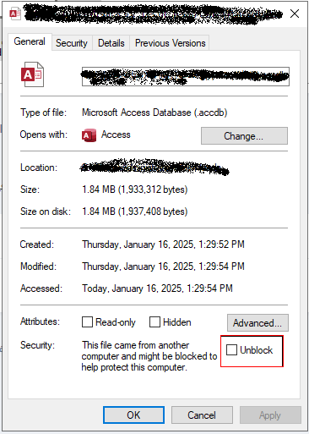Dismiss the dialog with Cancel
309x434 pixels.
tap(202, 415)
